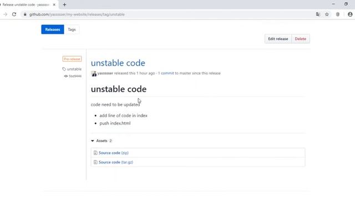This screenshot has width=355, height=200.
Task: Minimize the browser window
Action: point(333,4)
